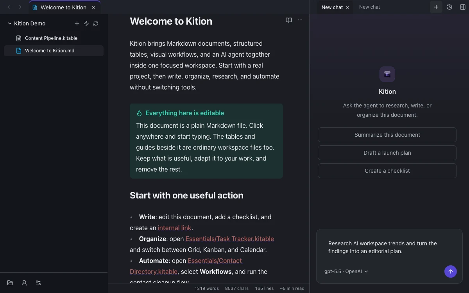Click the 1319 words status entry
The image size is (469, 293).
(x=207, y=288)
